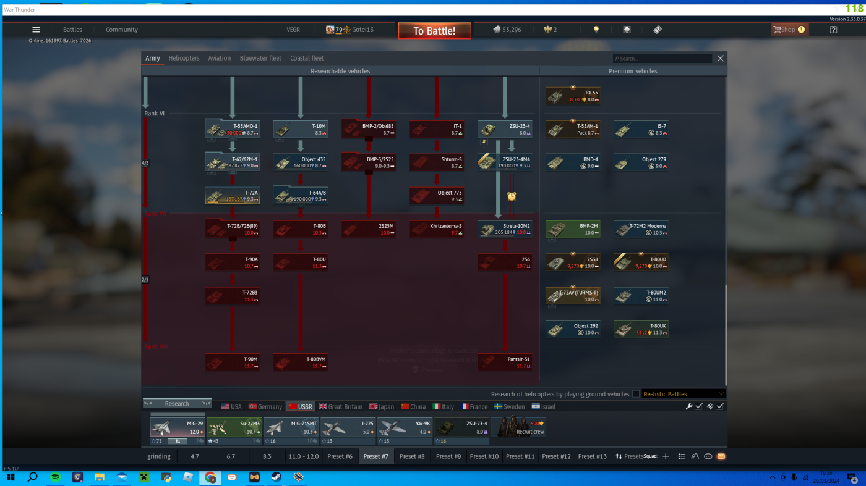Click the To Battle! button

click(x=434, y=31)
